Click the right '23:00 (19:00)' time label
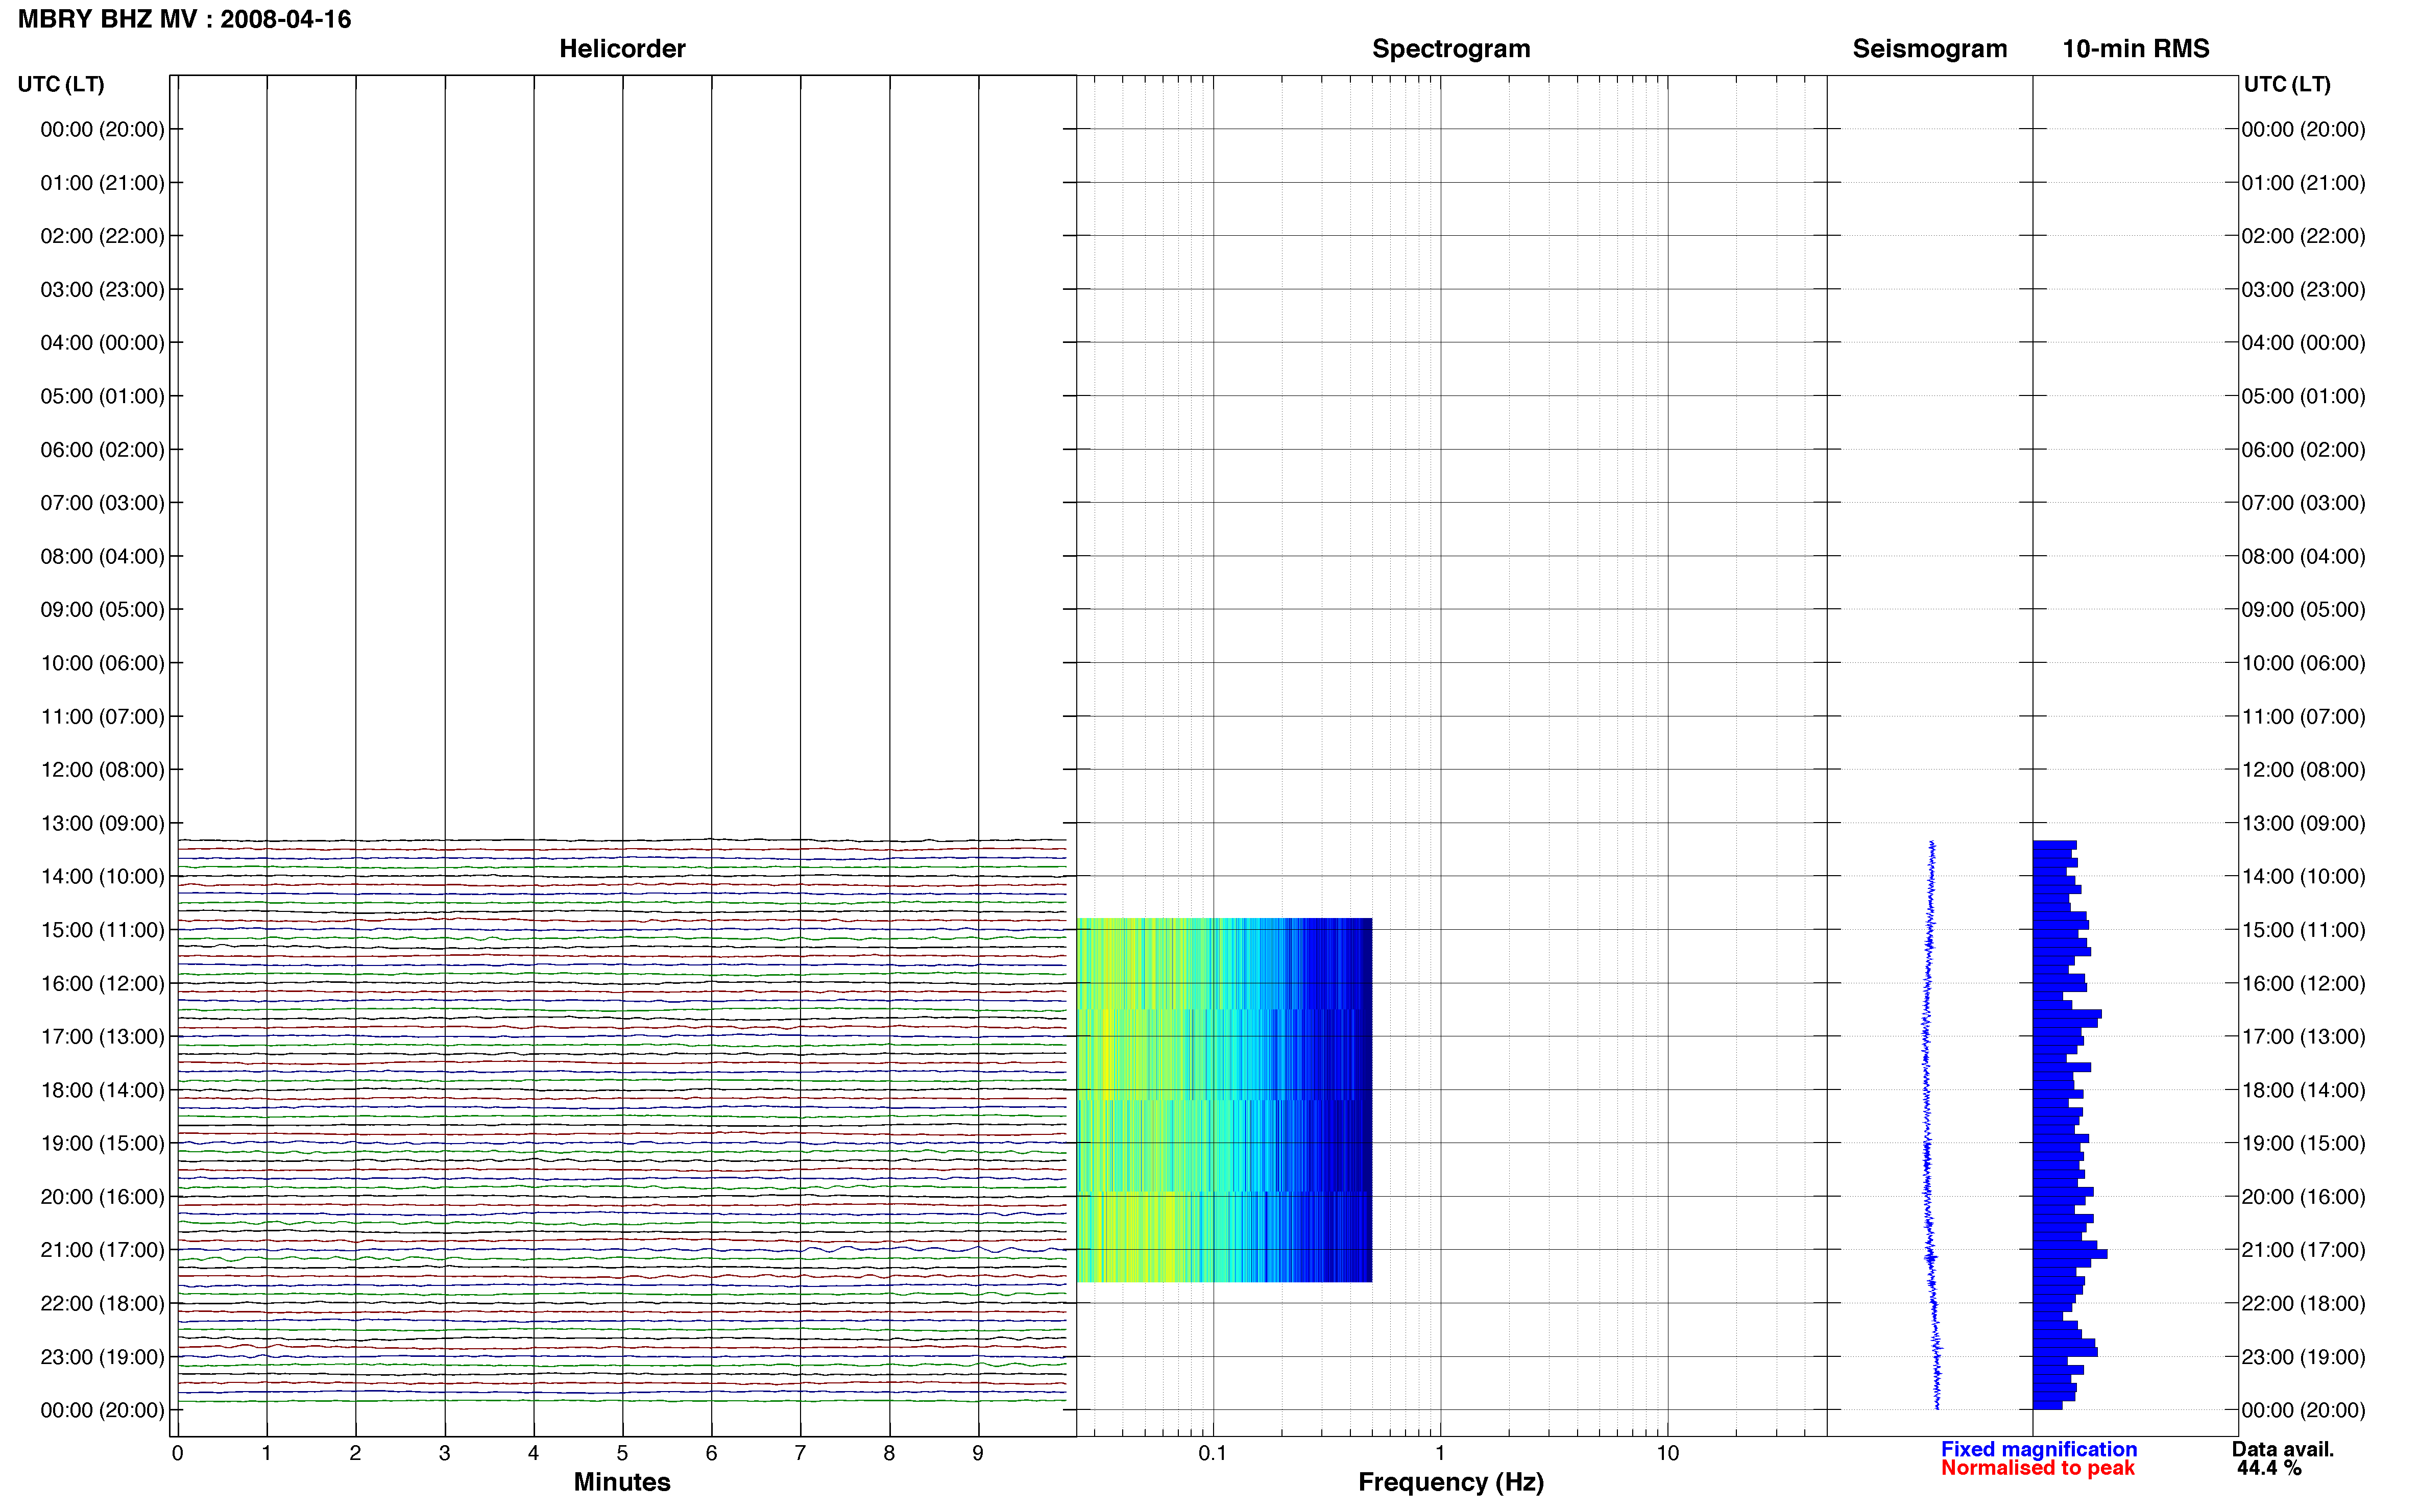Image resolution: width=2420 pixels, height=1512 pixels. [x=2303, y=1357]
